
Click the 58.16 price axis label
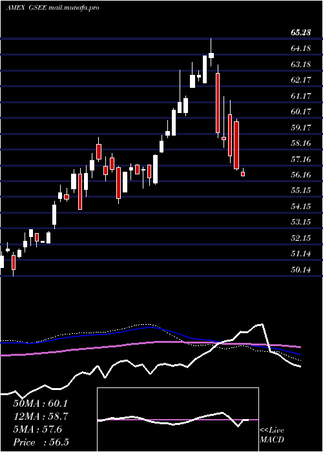coord(301,143)
